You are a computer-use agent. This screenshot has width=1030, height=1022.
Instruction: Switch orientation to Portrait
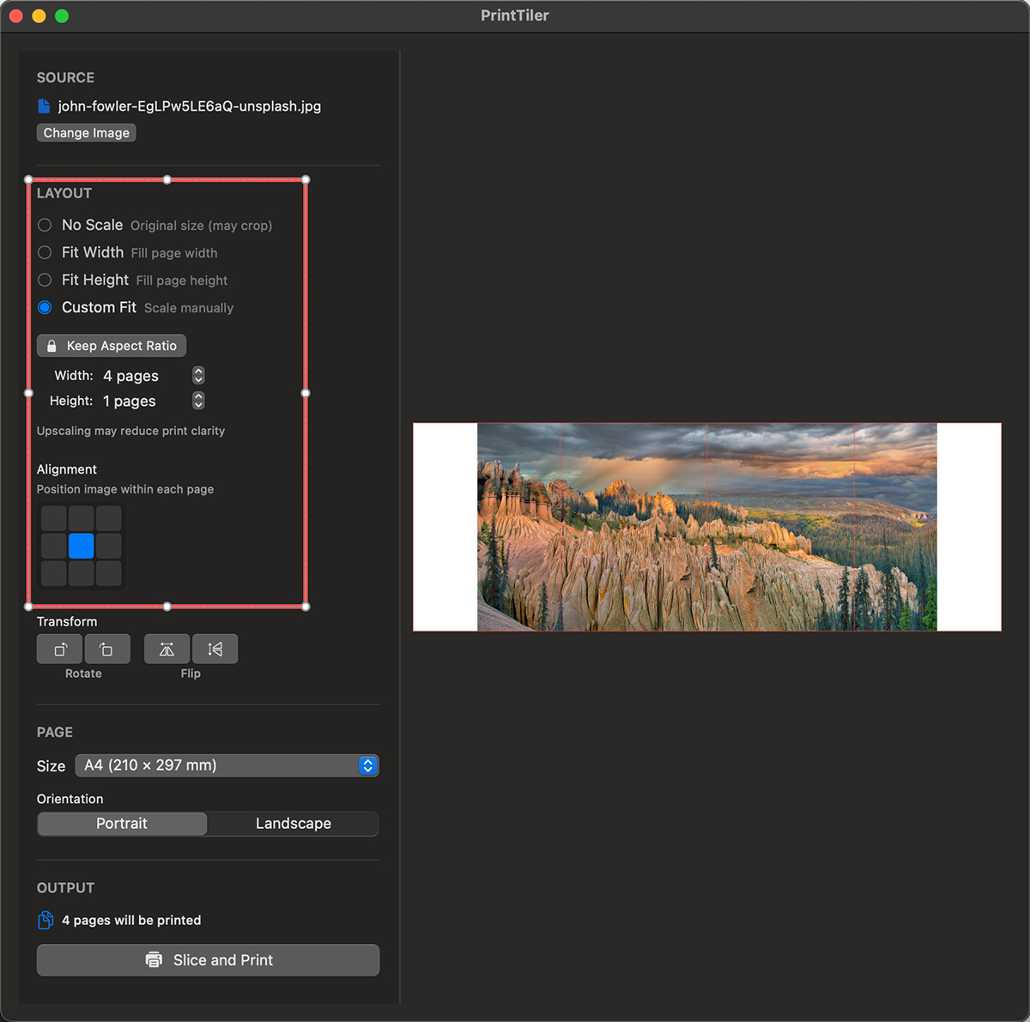pos(121,823)
